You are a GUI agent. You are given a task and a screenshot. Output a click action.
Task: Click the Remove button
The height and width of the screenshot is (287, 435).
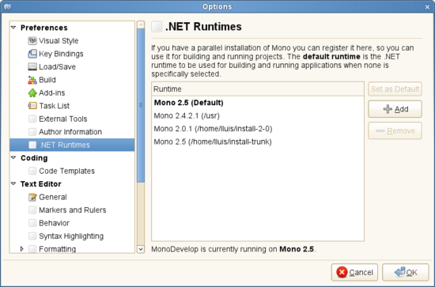[x=395, y=131]
